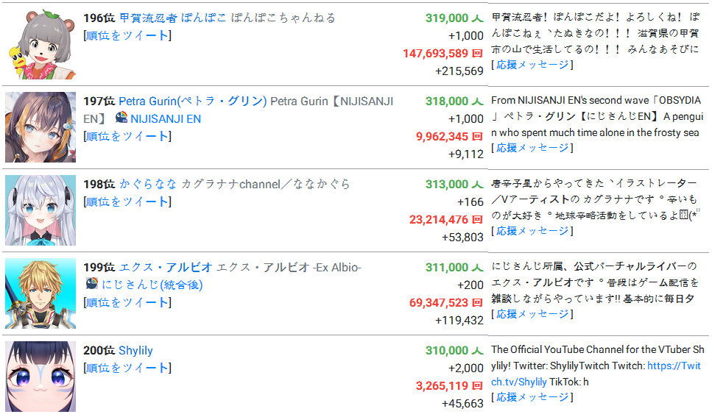Tweet the rank for 196位 ぽんぽこ

pyautogui.click(x=127, y=35)
